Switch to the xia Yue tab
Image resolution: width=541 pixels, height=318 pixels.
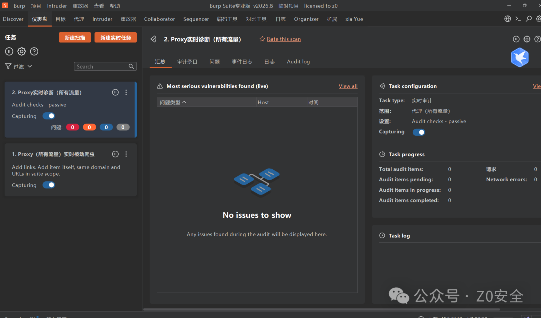(x=354, y=19)
